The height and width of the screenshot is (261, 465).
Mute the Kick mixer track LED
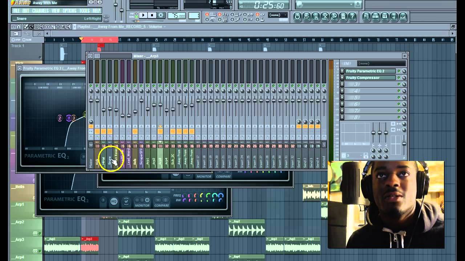(x=97, y=86)
